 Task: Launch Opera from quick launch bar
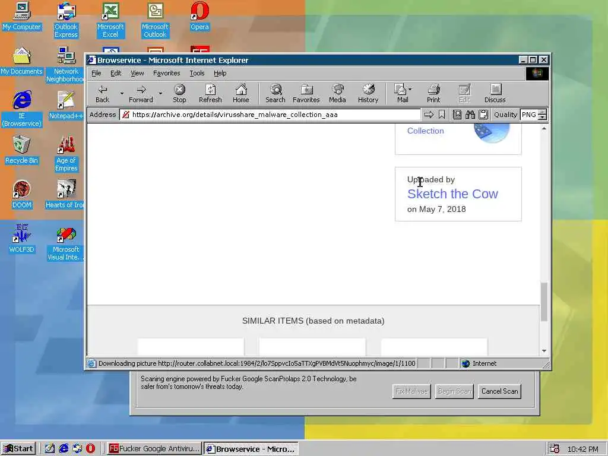(90, 449)
